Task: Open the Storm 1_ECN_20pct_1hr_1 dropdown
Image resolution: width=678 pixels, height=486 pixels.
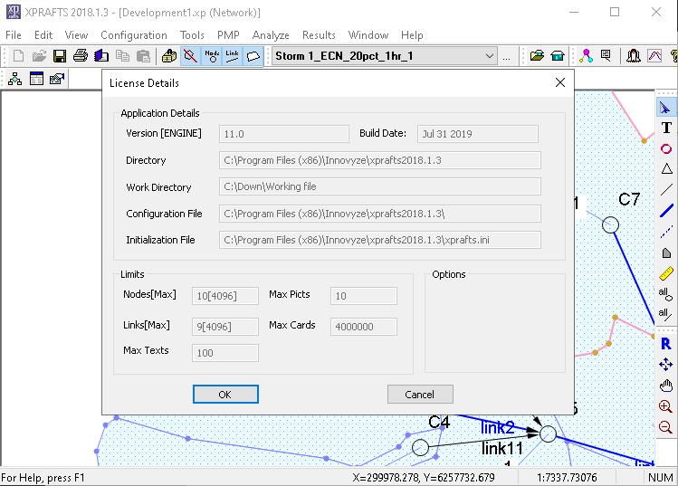Action: [490, 56]
